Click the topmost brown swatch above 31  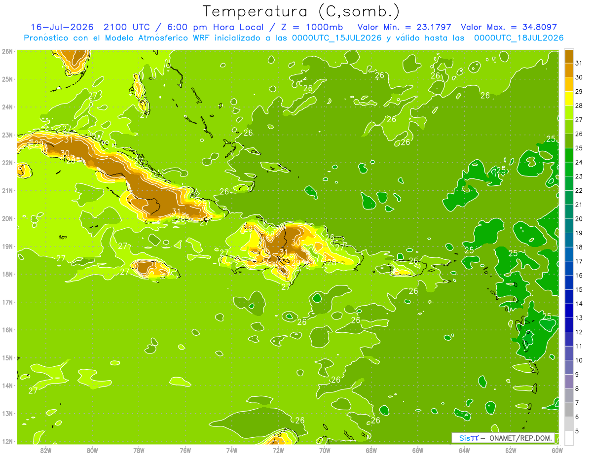(x=569, y=56)
